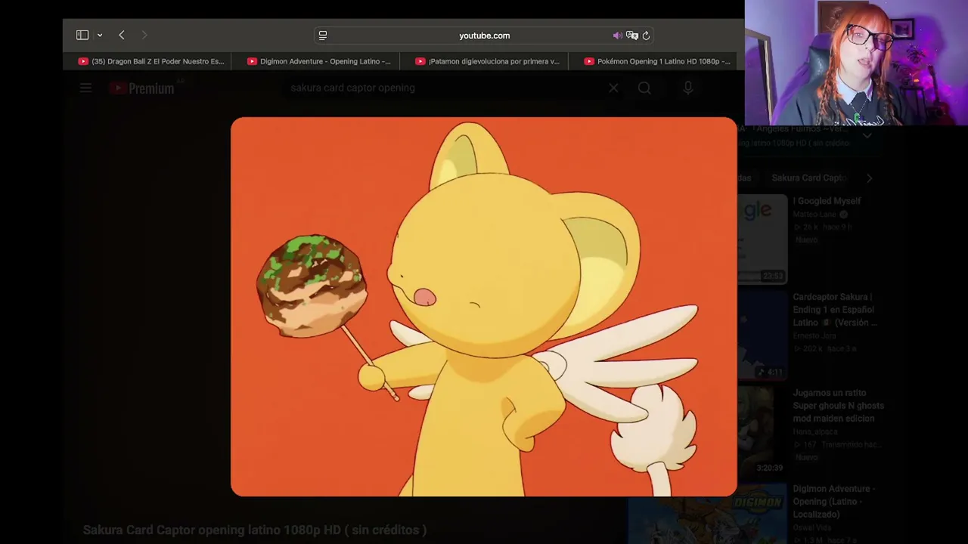Switch to the Patamon digievoluciona tab

point(488,61)
